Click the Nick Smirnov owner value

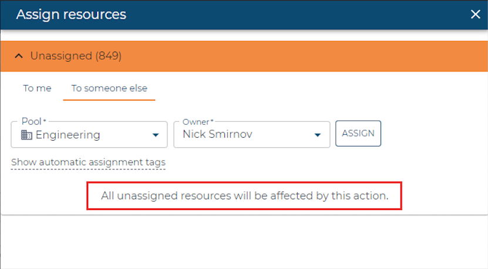point(217,134)
